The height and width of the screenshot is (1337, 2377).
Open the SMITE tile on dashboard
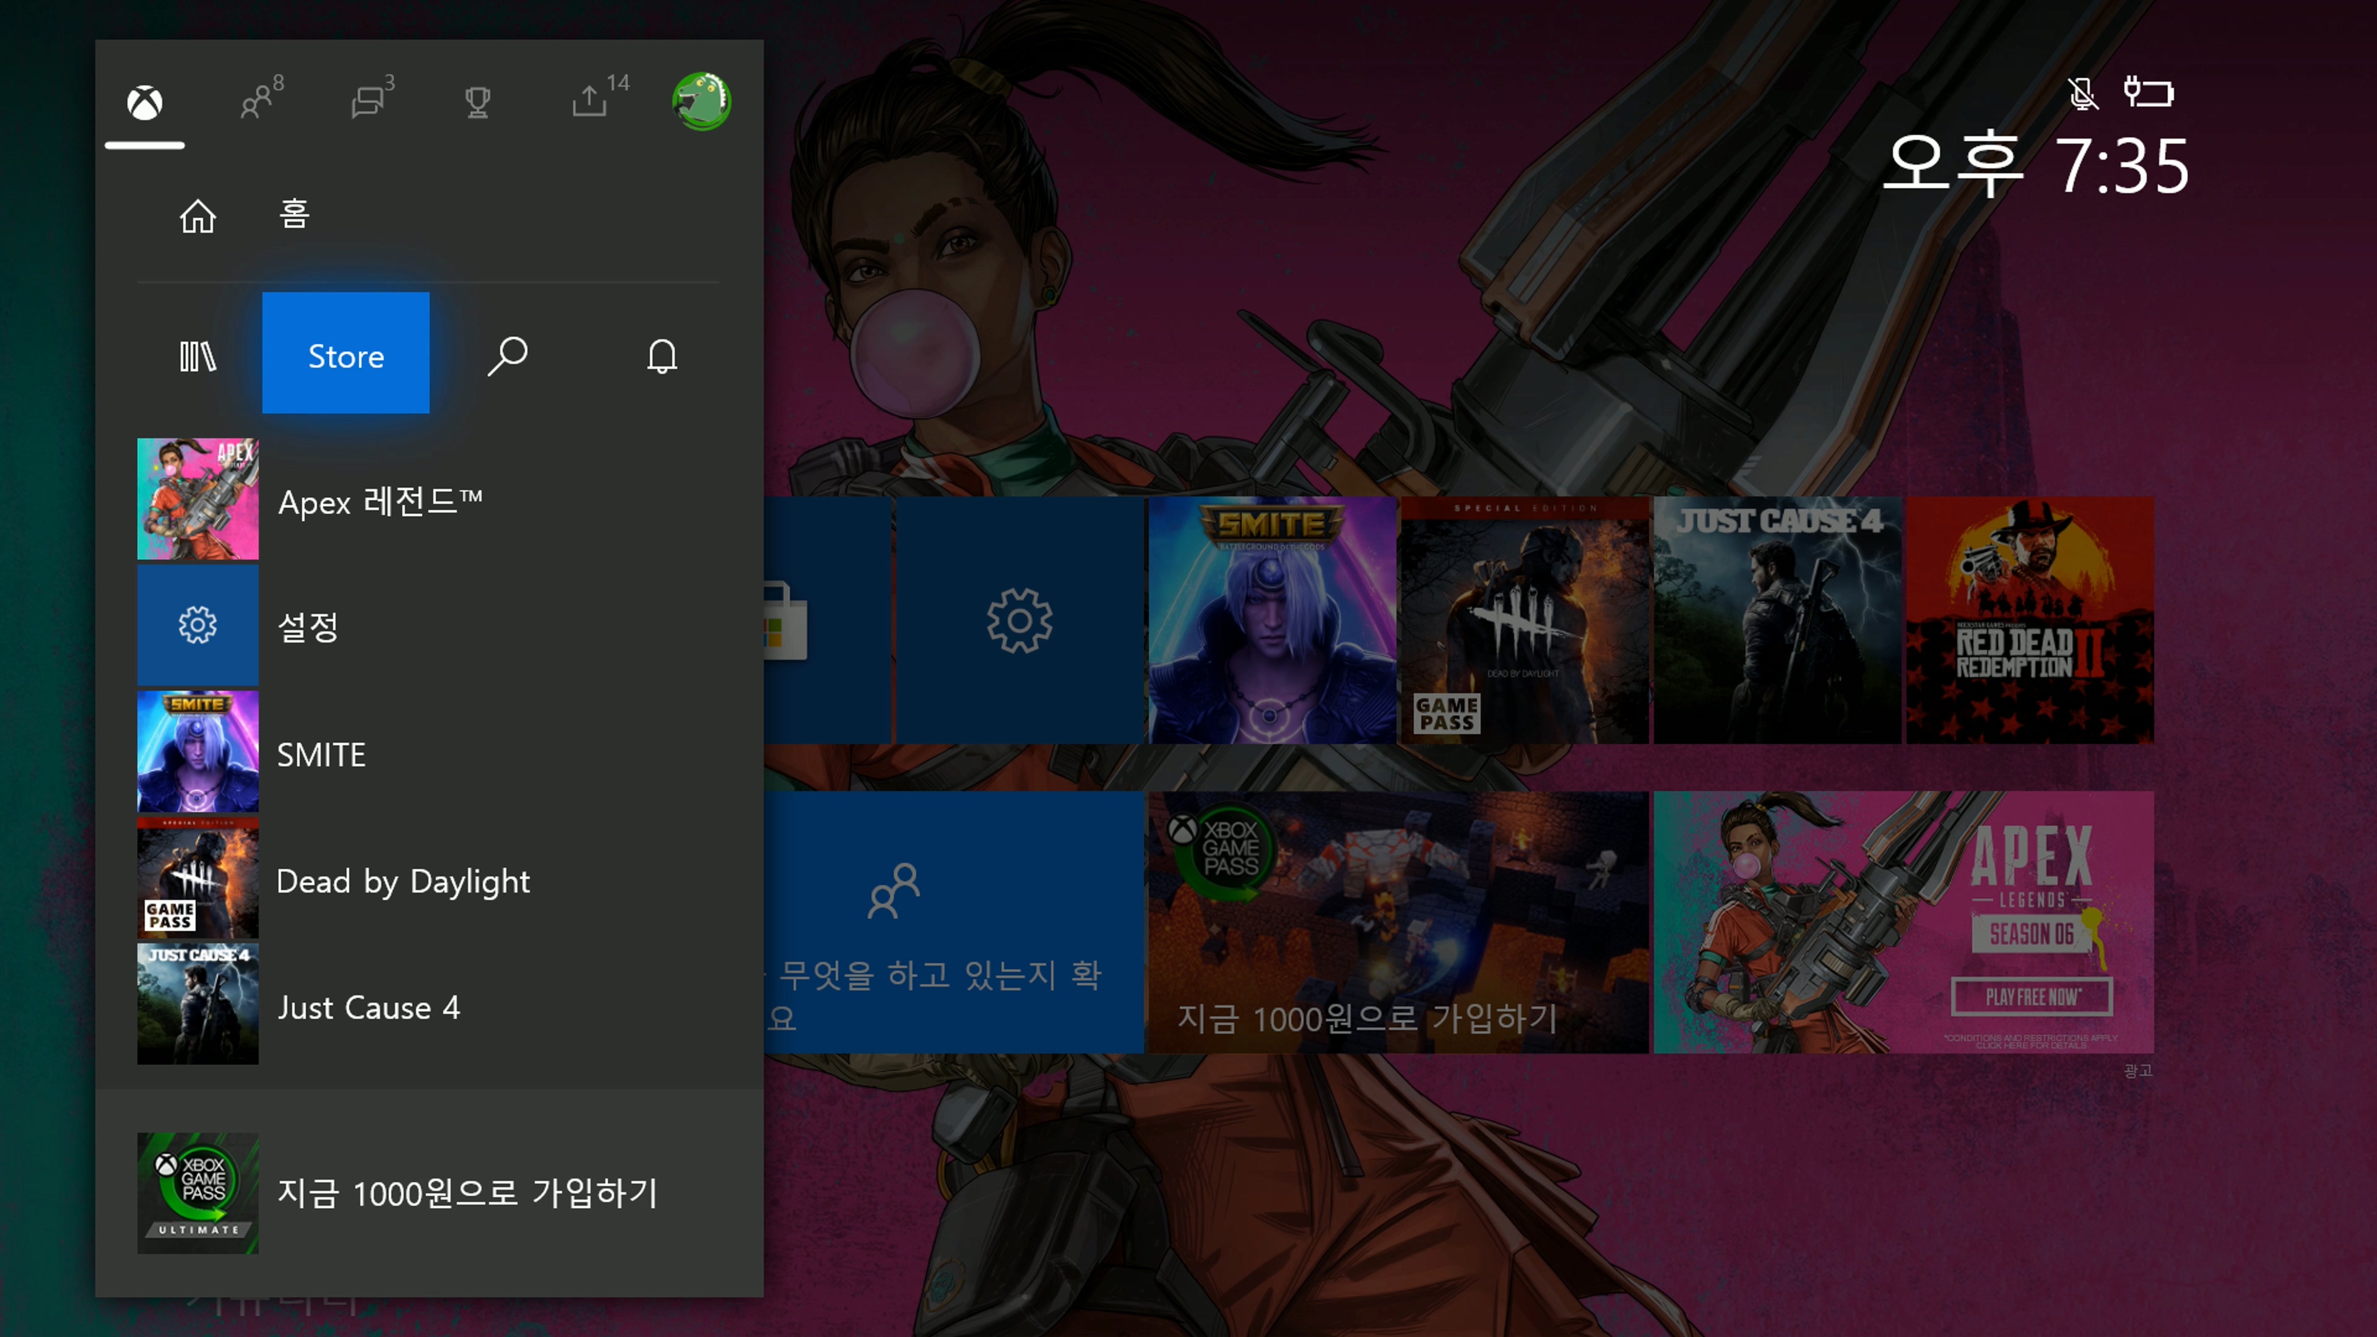point(1271,620)
